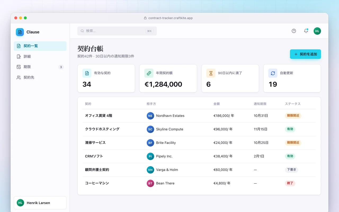Go to 詳細 in the sidebar

click(40, 56)
